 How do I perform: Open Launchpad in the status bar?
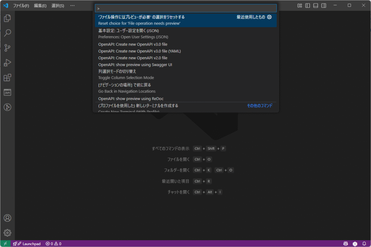[x=27, y=244]
